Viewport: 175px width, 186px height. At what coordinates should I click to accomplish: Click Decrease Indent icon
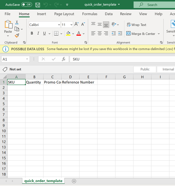[114, 33]
